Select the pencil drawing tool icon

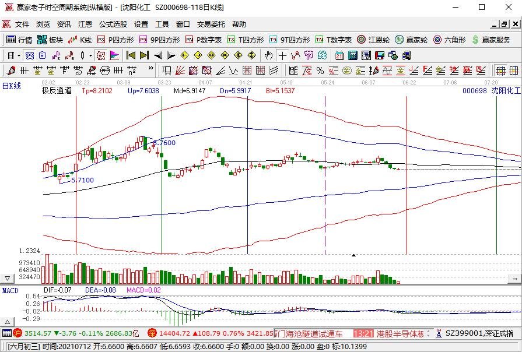pyautogui.click(x=11, y=70)
